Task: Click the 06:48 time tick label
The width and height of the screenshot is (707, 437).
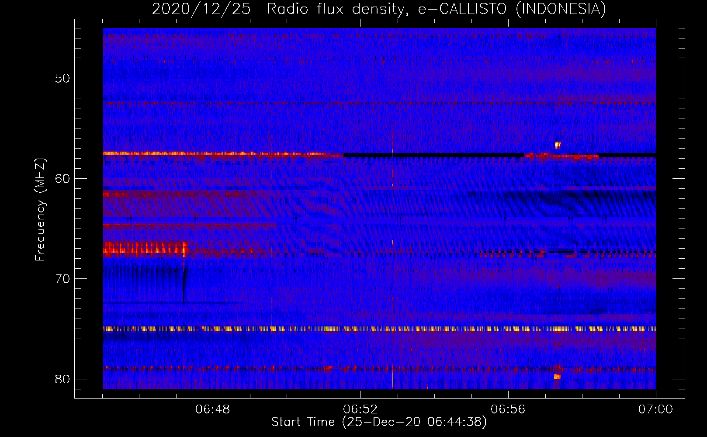Action: coord(213,409)
